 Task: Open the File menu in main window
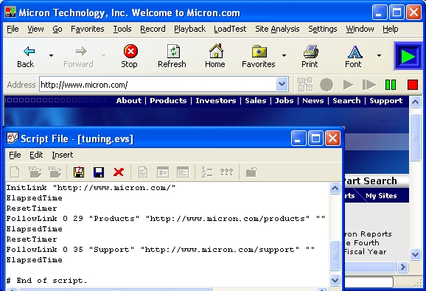[x=13, y=29]
